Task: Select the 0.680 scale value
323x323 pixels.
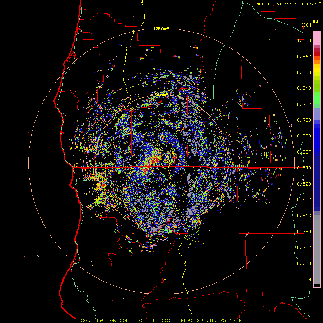Action: click(304, 136)
